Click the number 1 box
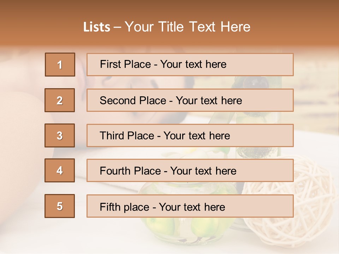 click(x=60, y=65)
